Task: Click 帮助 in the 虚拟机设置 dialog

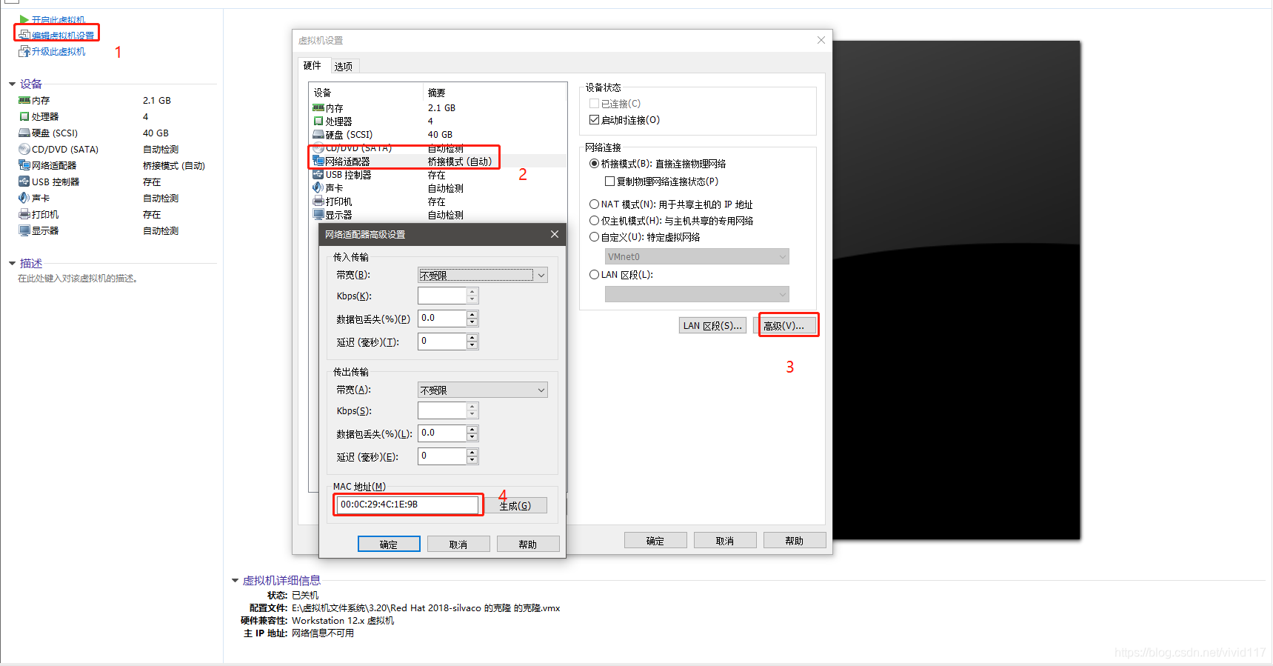Action: [x=795, y=540]
